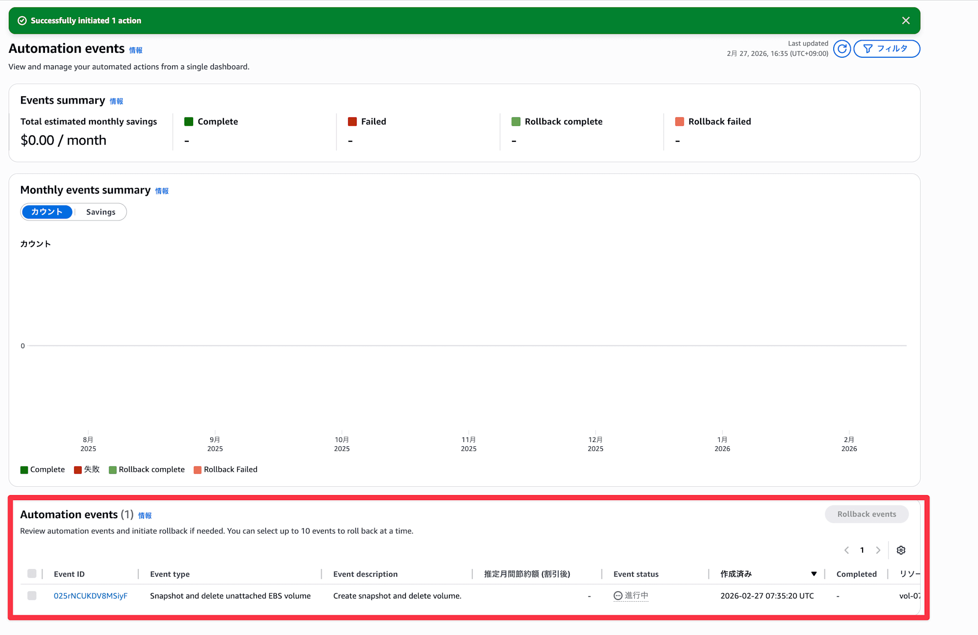The width and height of the screenshot is (978, 635).
Task: Click Complete legend green swatch in chart
Action: tap(24, 470)
